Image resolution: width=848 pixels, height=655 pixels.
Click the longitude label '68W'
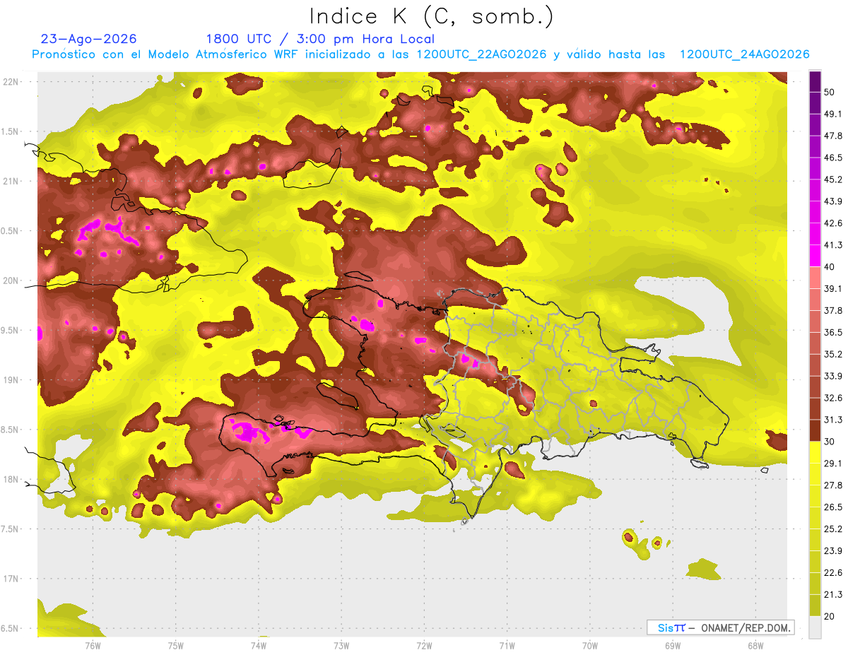[755, 646]
